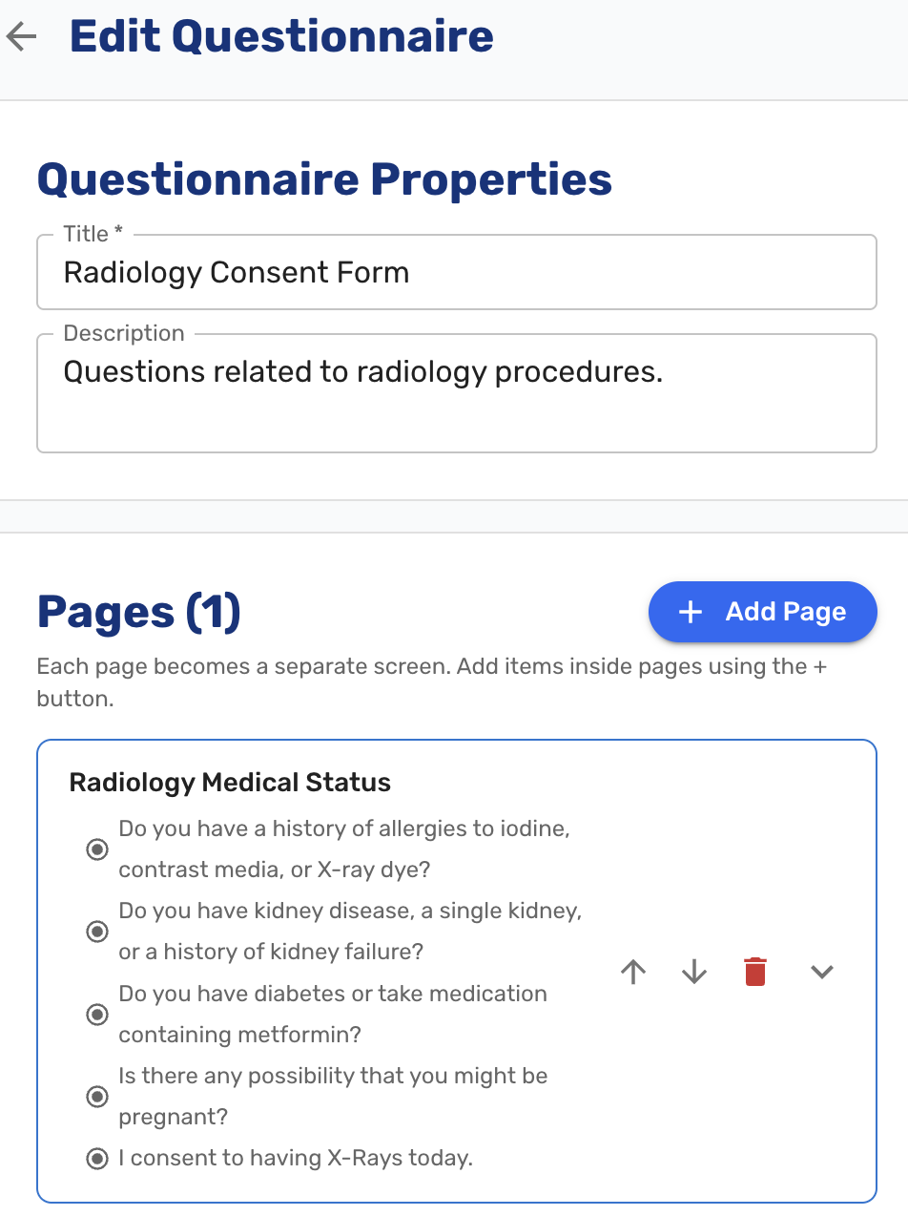Select radio icon for iodine allergies question
The image size is (908, 1216).
pyautogui.click(x=97, y=849)
